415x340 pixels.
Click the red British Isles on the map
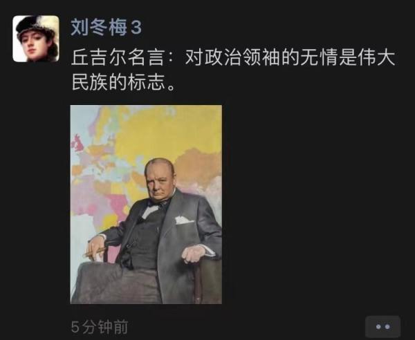[x=78, y=143]
